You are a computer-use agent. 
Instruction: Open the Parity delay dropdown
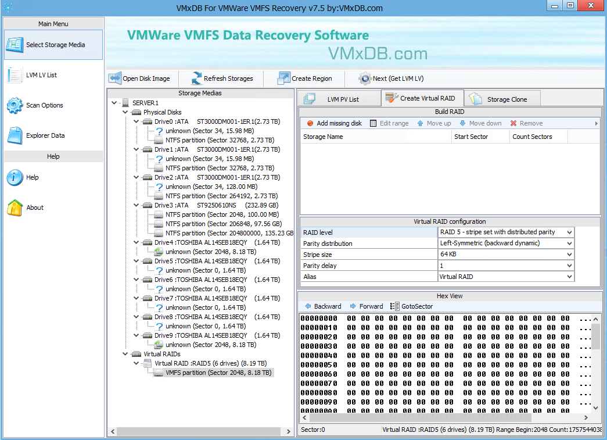coord(569,265)
